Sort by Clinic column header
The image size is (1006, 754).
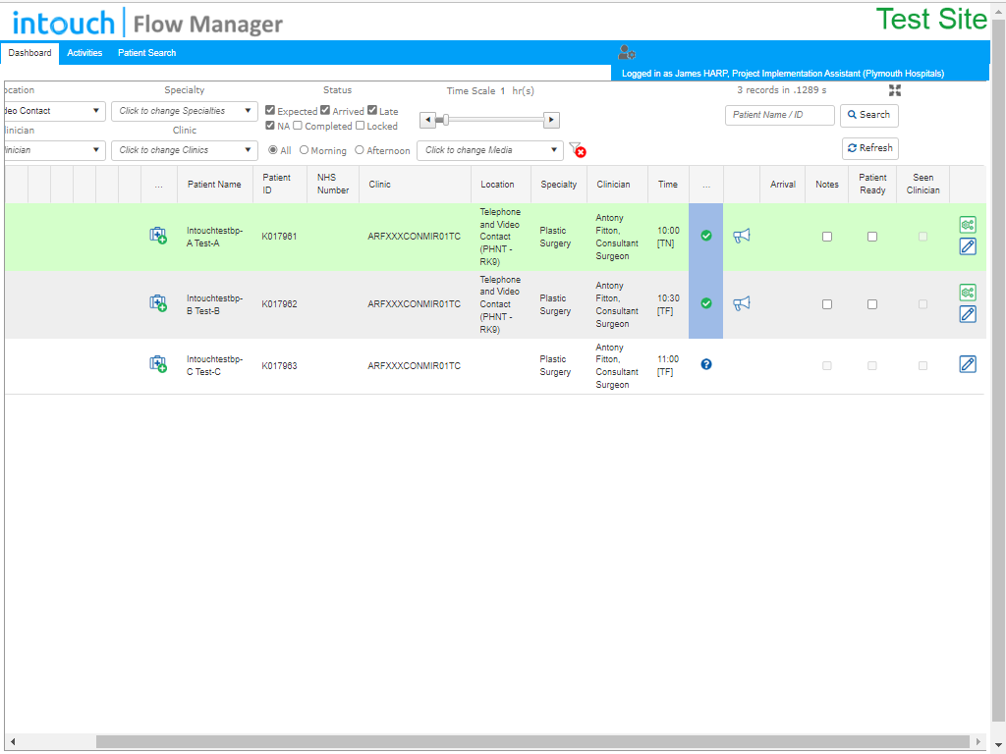coord(415,184)
